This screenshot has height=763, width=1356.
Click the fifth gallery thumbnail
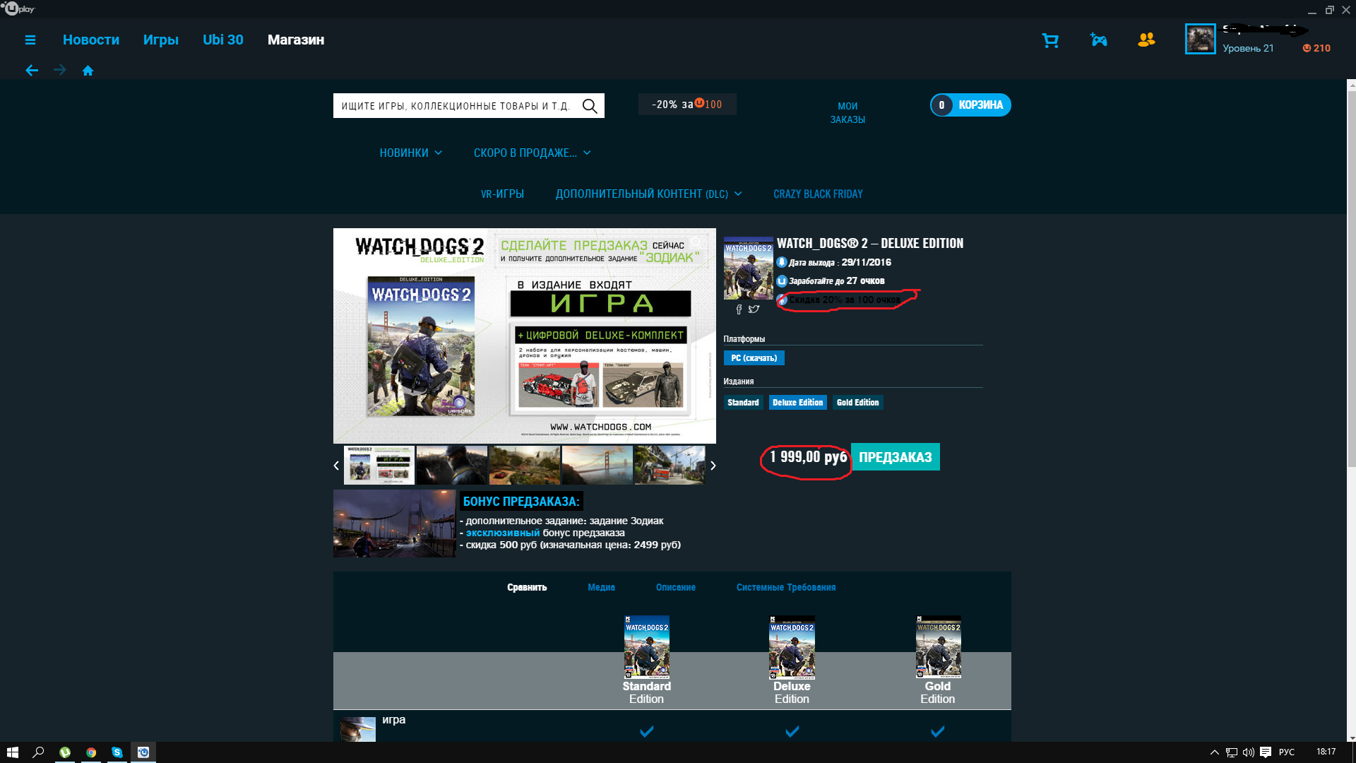pyautogui.click(x=670, y=465)
